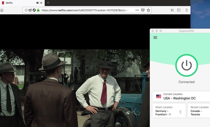Close the ExpressVPN window
This screenshot has height=127, width=210.
pos(152,31)
